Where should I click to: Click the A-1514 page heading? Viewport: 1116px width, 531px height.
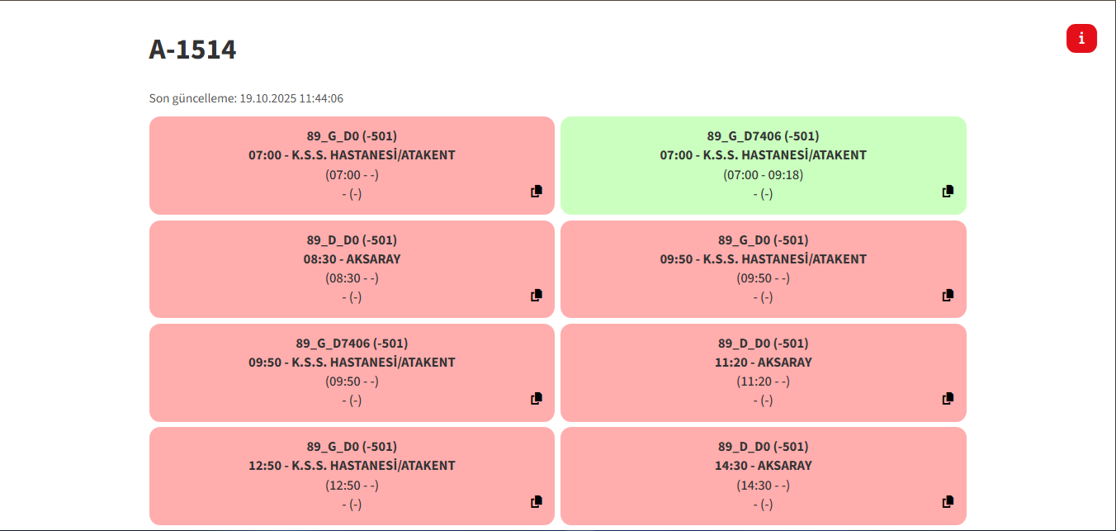tap(192, 50)
